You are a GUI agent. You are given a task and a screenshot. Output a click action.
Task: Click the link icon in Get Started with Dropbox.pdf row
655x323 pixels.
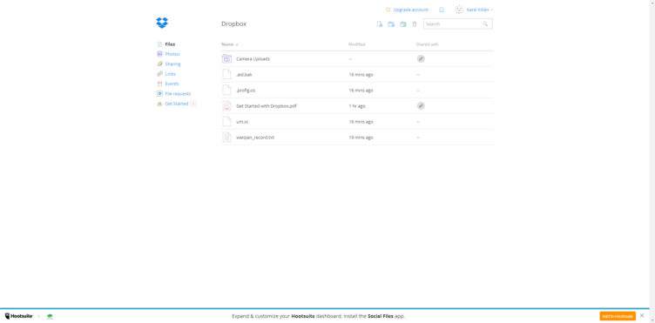[421, 106]
